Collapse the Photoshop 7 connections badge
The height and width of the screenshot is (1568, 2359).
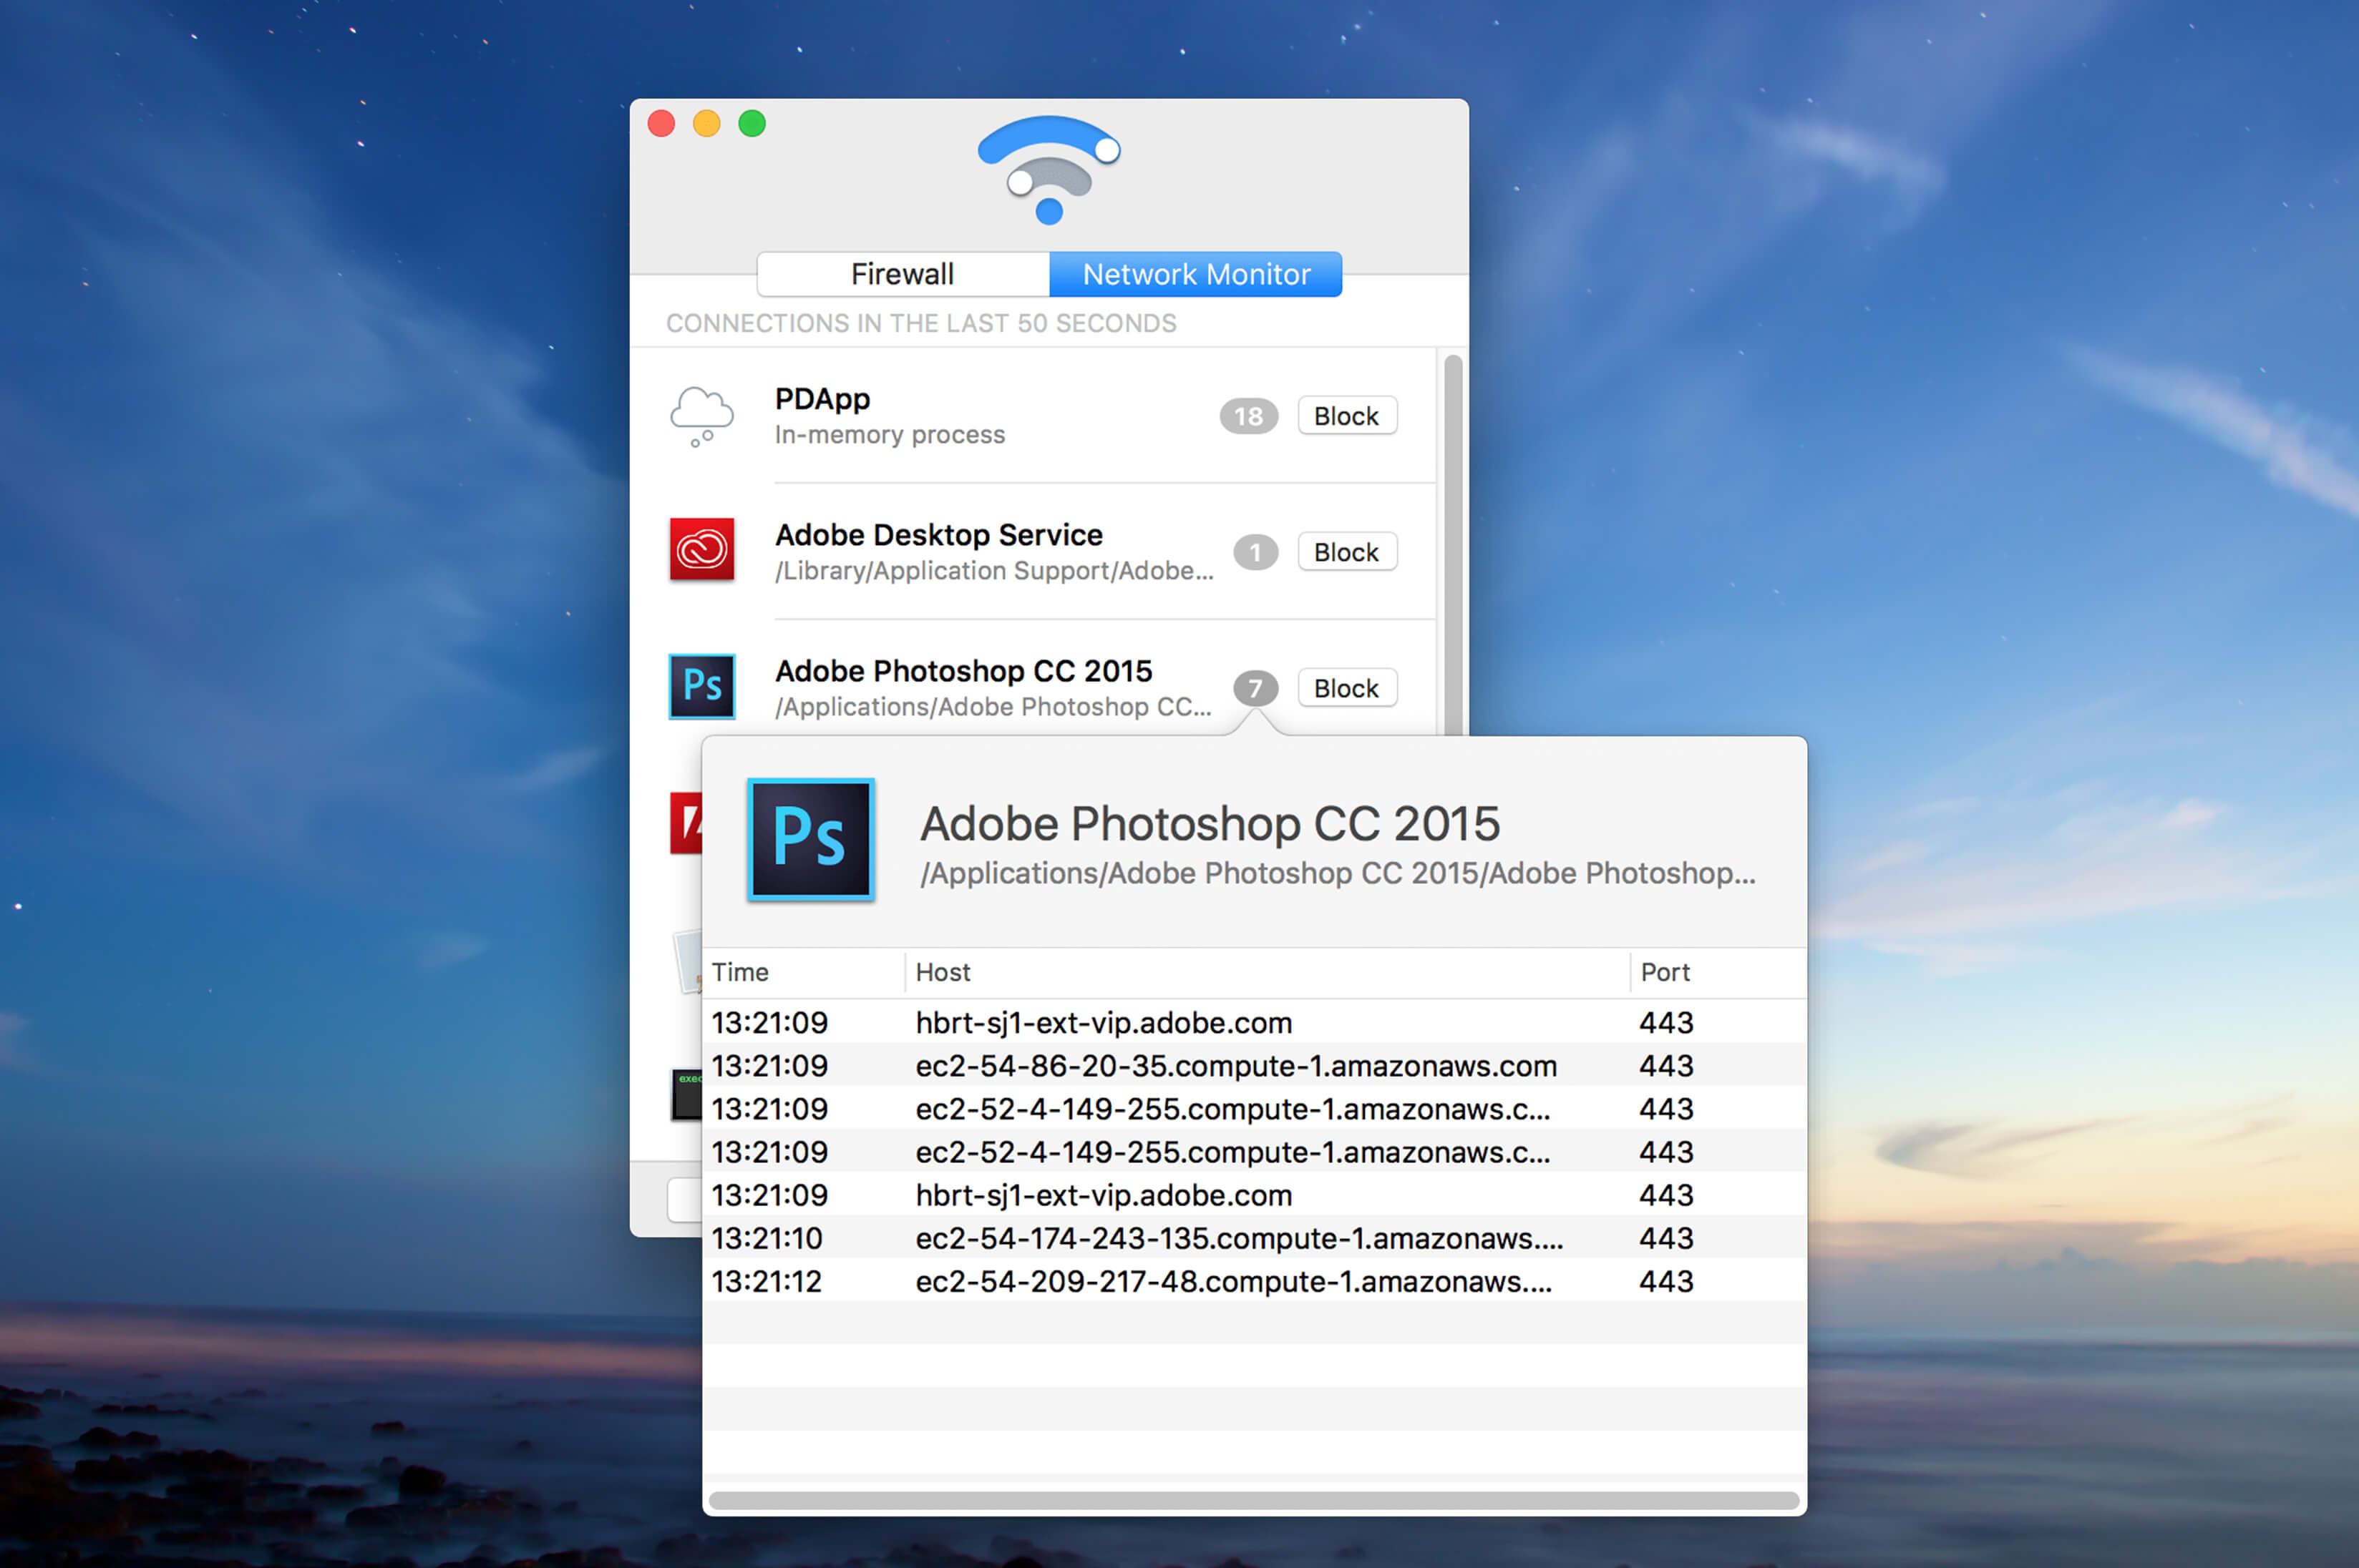click(x=1255, y=688)
